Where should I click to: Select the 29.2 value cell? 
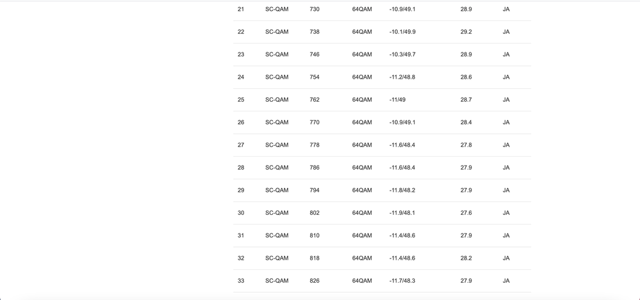pos(466,32)
